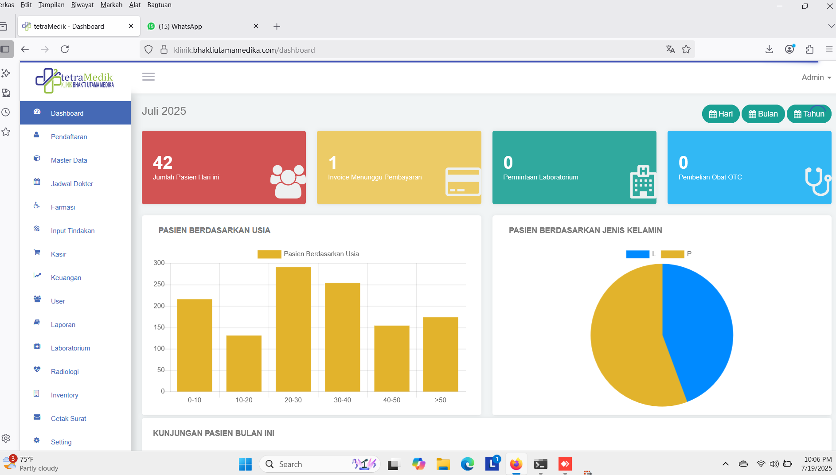Open the Pendaftaran sidebar link
The height and width of the screenshot is (475, 836).
click(x=69, y=137)
